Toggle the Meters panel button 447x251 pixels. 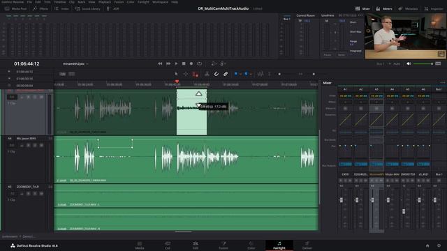[x=384, y=9]
